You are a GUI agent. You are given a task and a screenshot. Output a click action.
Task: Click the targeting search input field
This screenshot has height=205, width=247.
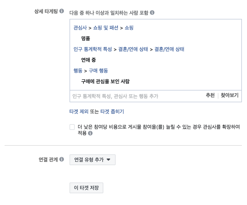coord(115,95)
